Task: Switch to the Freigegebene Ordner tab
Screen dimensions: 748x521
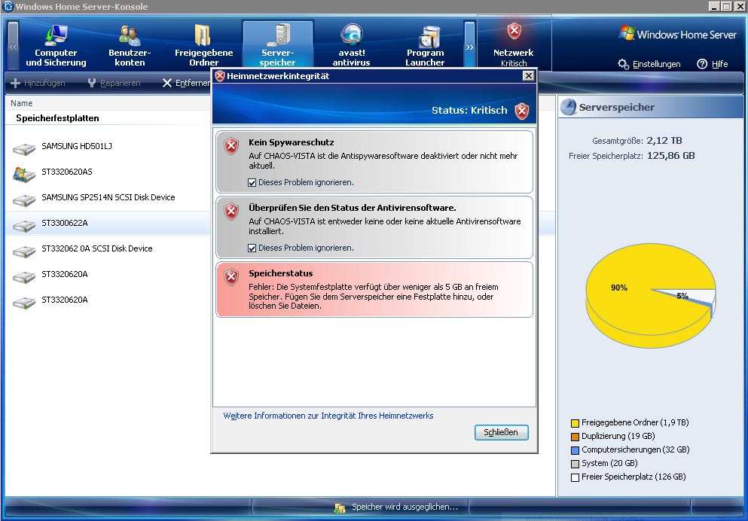Action: 203,46
